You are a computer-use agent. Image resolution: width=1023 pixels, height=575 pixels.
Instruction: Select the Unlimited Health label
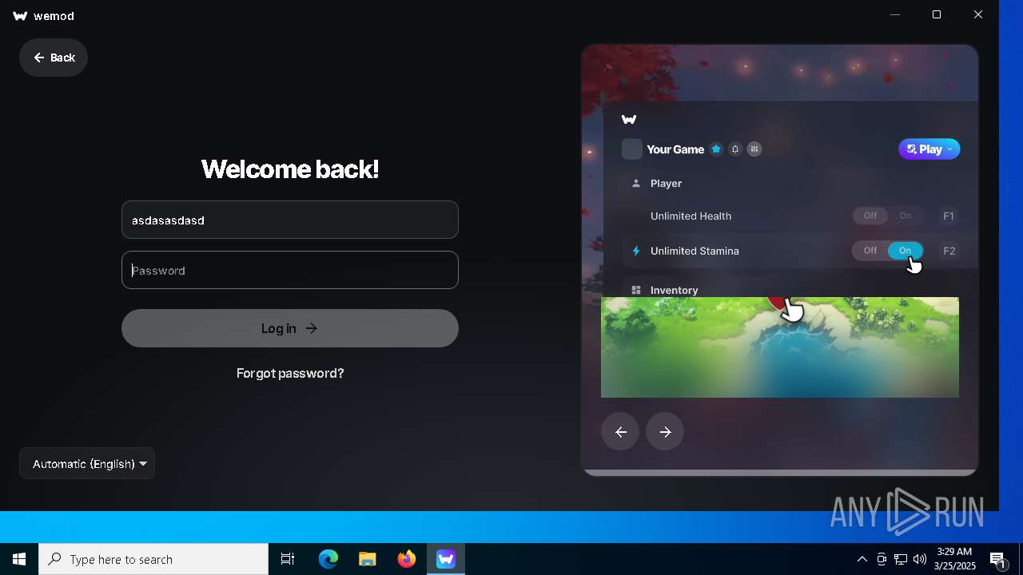(691, 216)
